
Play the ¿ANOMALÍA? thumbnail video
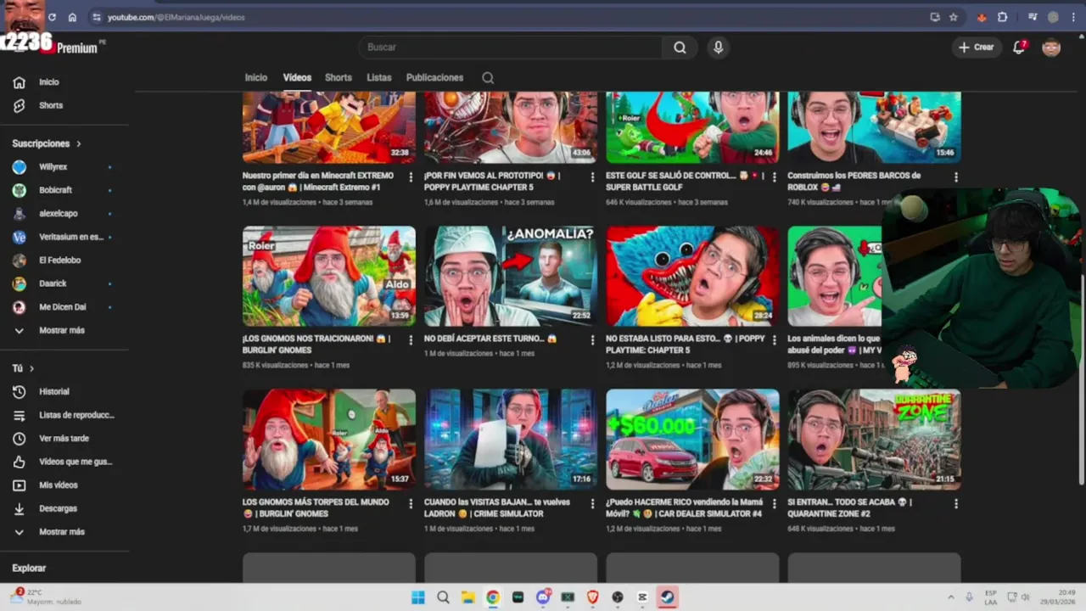coord(511,276)
